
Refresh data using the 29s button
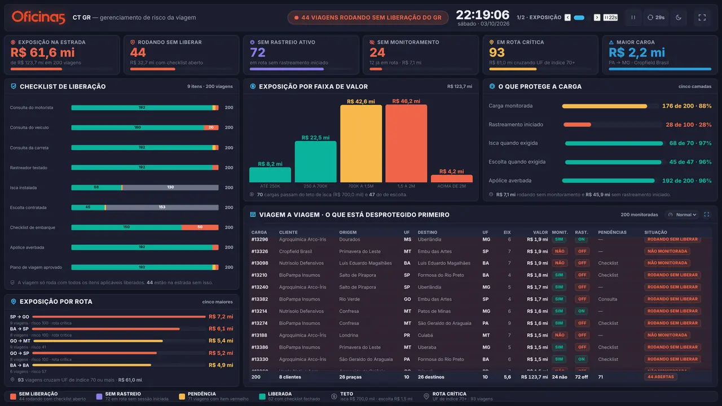tap(657, 17)
